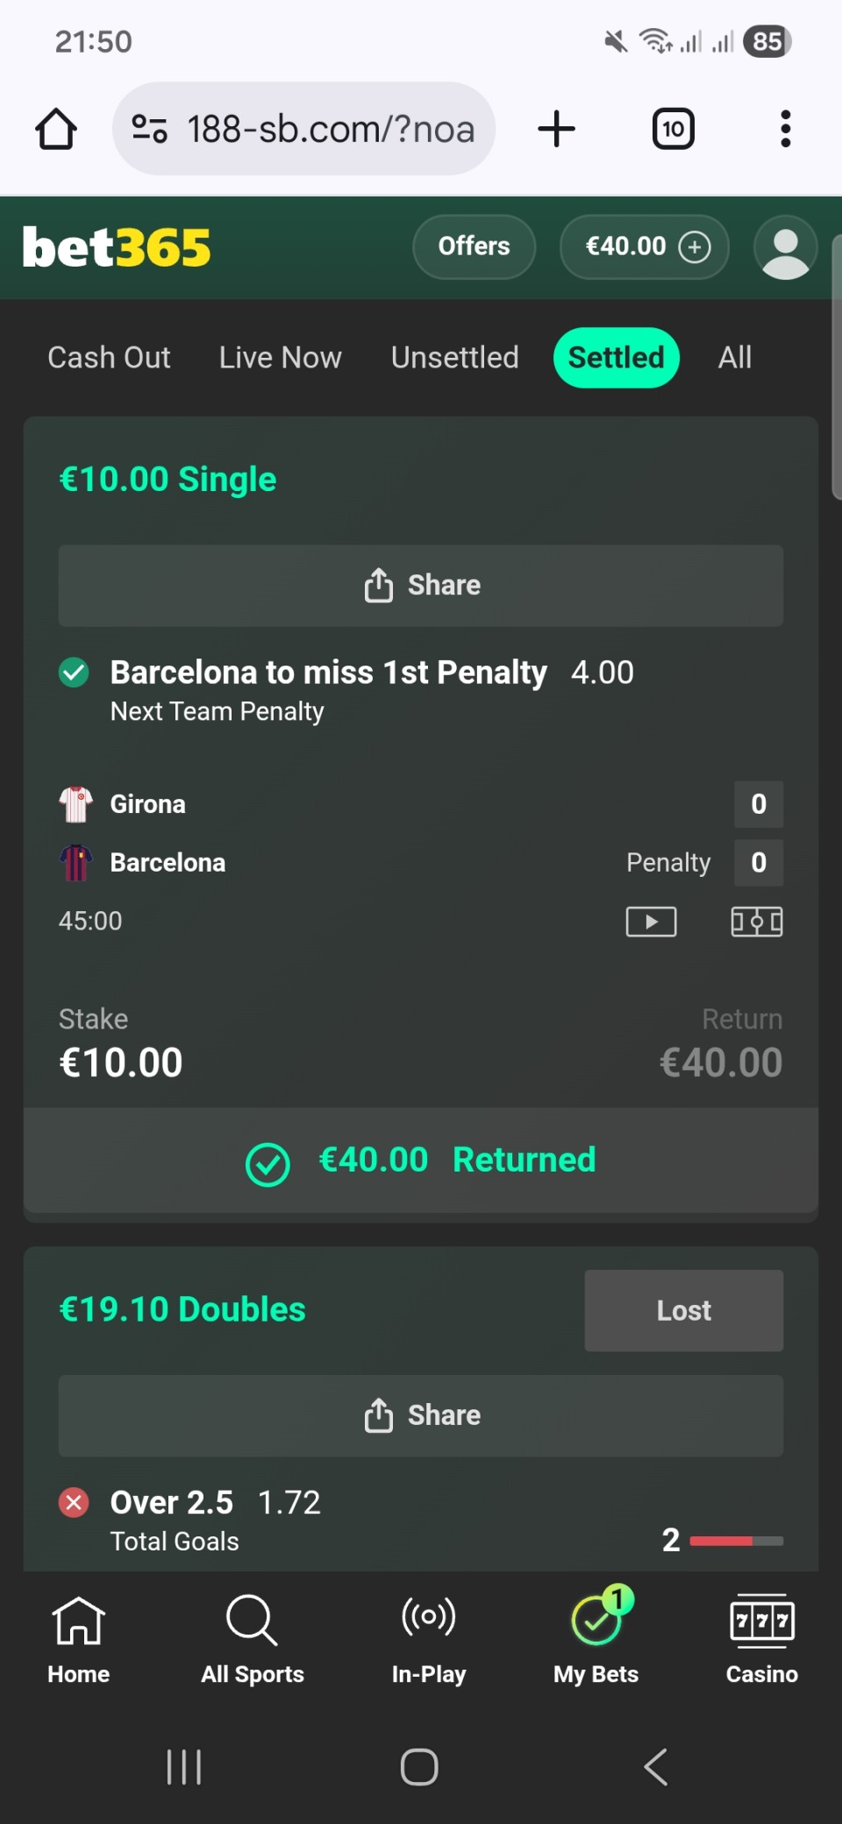Switch to the Cash Out tab

click(x=109, y=358)
